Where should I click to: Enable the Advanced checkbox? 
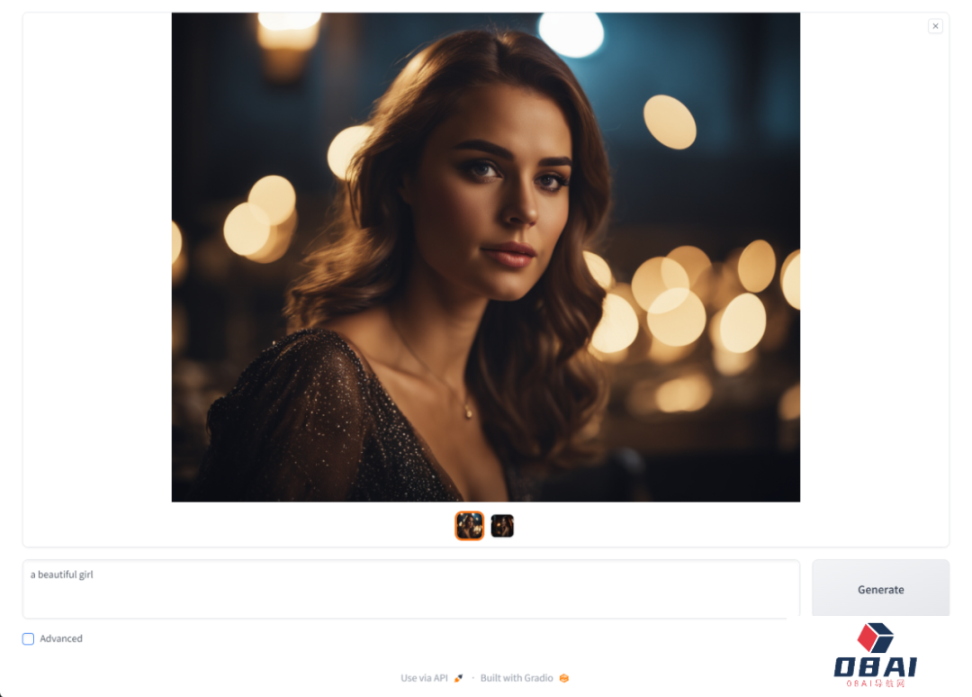pyautogui.click(x=28, y=638)
